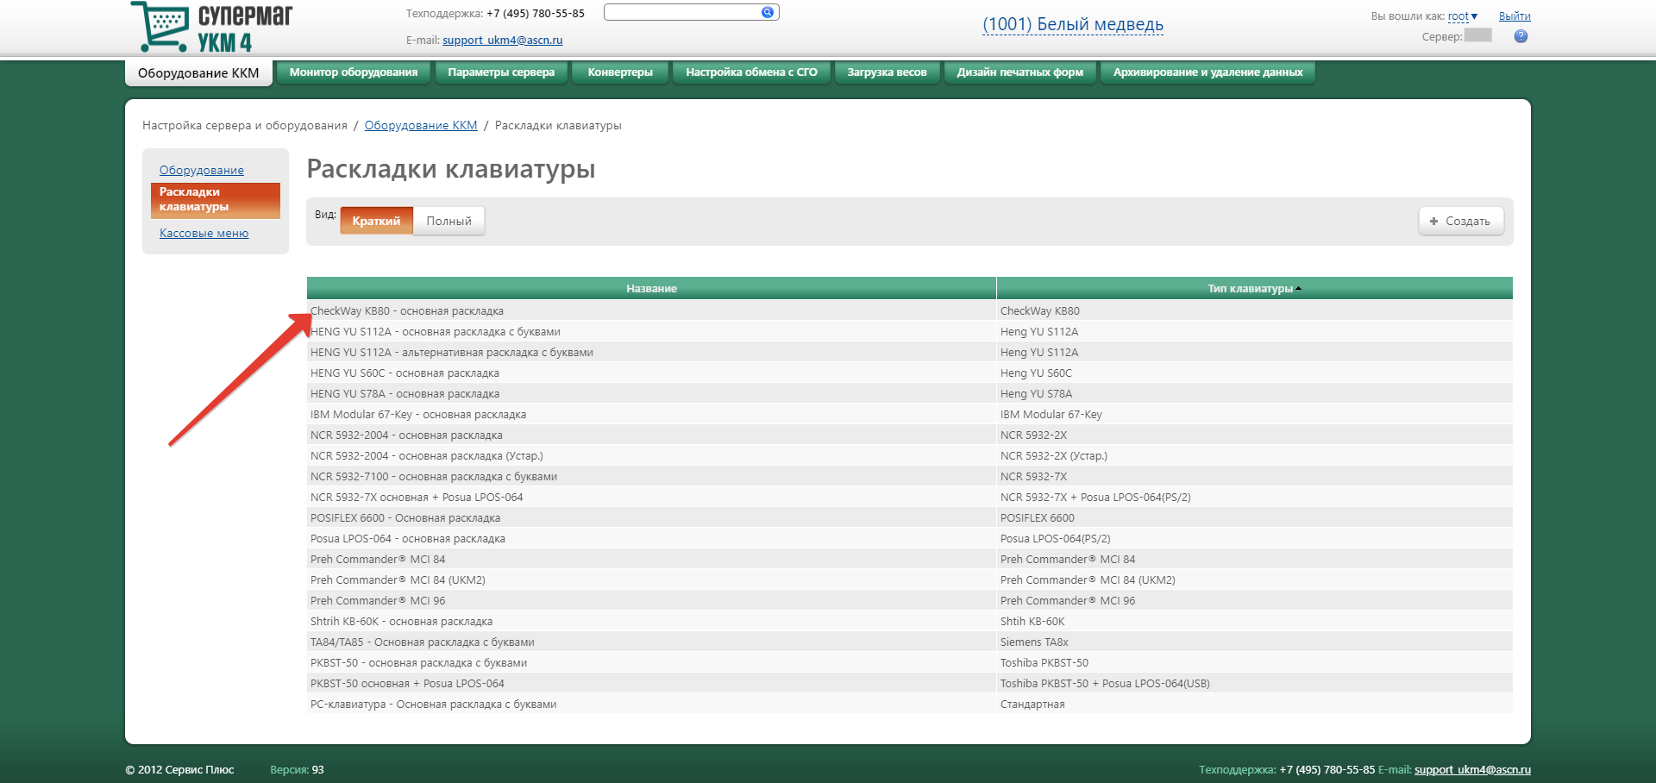Viewport: 1656px width, 783px height.
Task: Open HENG YU S78A - основная раскладка
Action: click(x=651, y=393)
